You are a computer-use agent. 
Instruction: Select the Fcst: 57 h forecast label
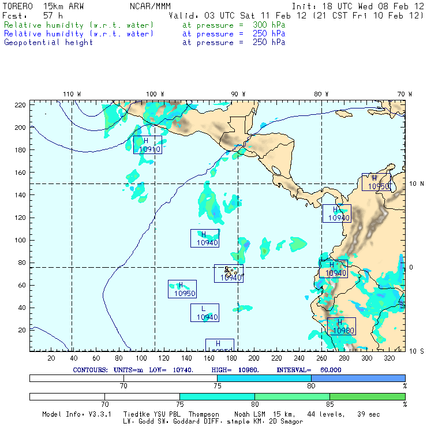[28, 16]
